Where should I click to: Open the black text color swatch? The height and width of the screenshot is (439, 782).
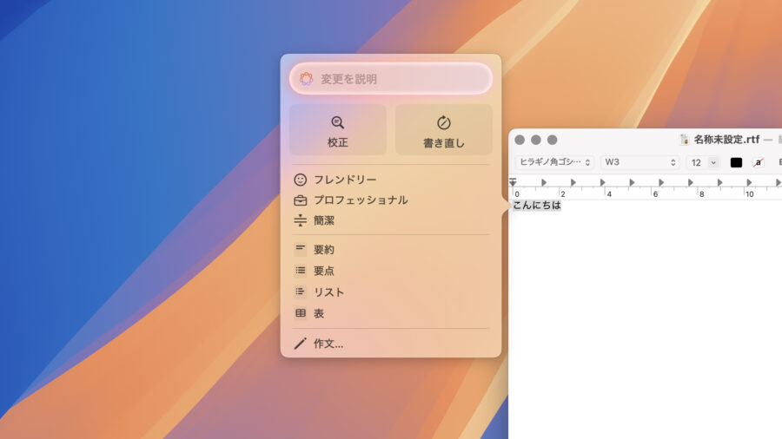click(736, 162)
